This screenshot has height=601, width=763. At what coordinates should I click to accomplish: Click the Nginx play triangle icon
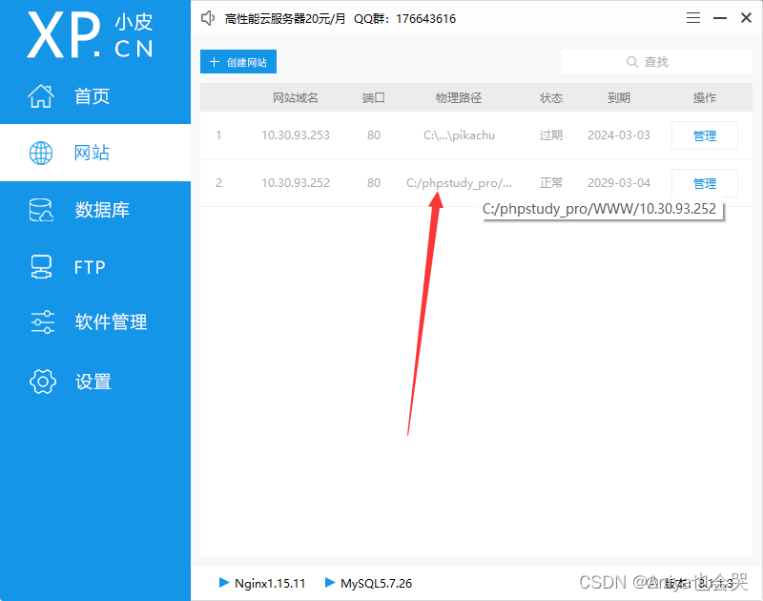pyautogui.click(x=224, y=582)
